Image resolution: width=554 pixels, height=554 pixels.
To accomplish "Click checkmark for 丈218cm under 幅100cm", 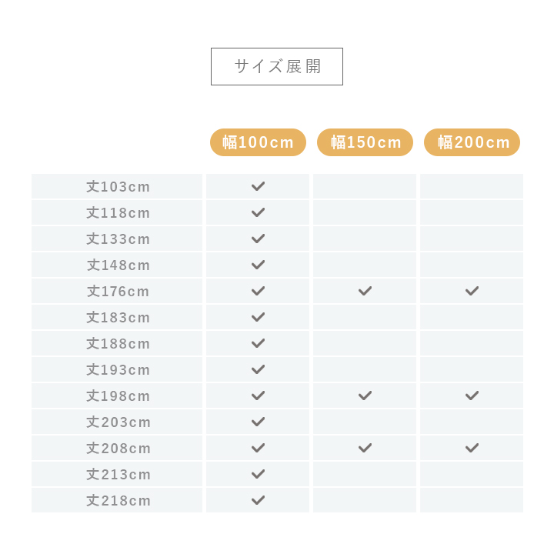I will tap(258, 500).
